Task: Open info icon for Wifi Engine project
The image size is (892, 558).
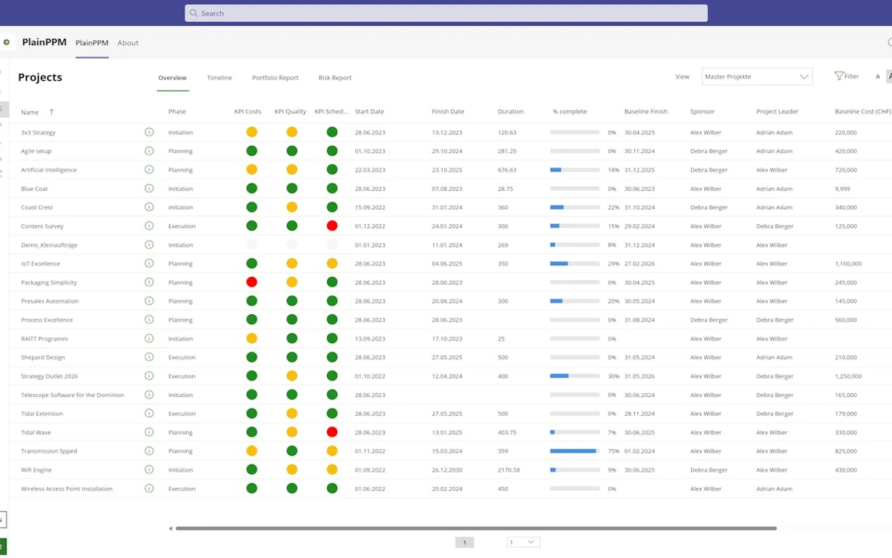Action: [149, 470]
